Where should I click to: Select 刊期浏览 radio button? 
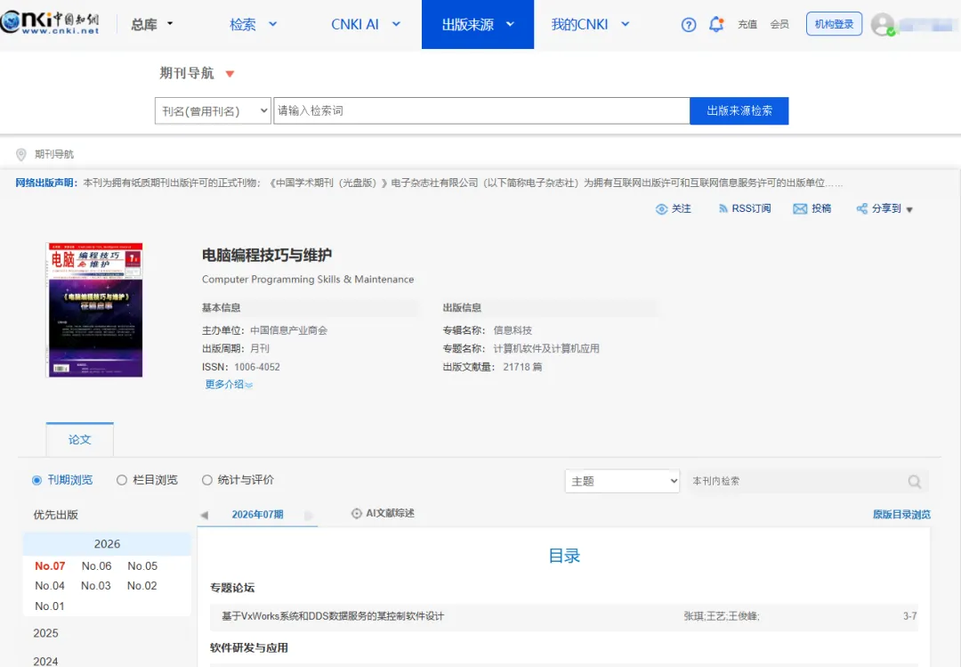click(x=36, y=481)
